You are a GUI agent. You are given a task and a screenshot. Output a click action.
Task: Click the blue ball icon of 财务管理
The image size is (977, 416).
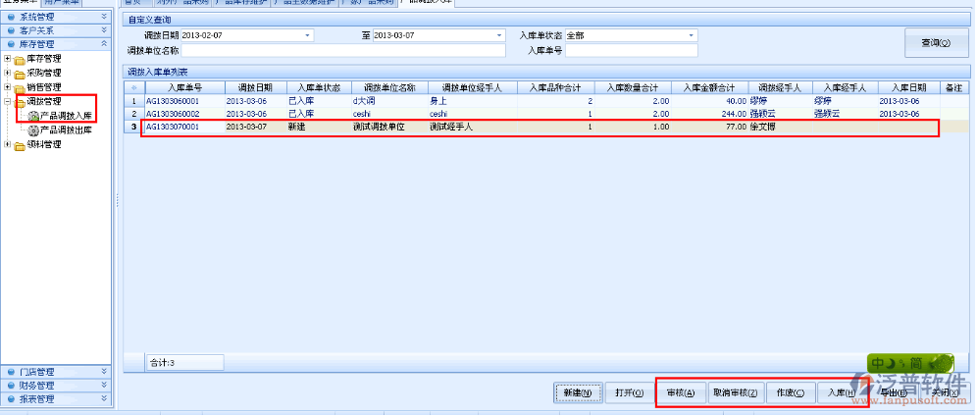[x=11, y=386]
